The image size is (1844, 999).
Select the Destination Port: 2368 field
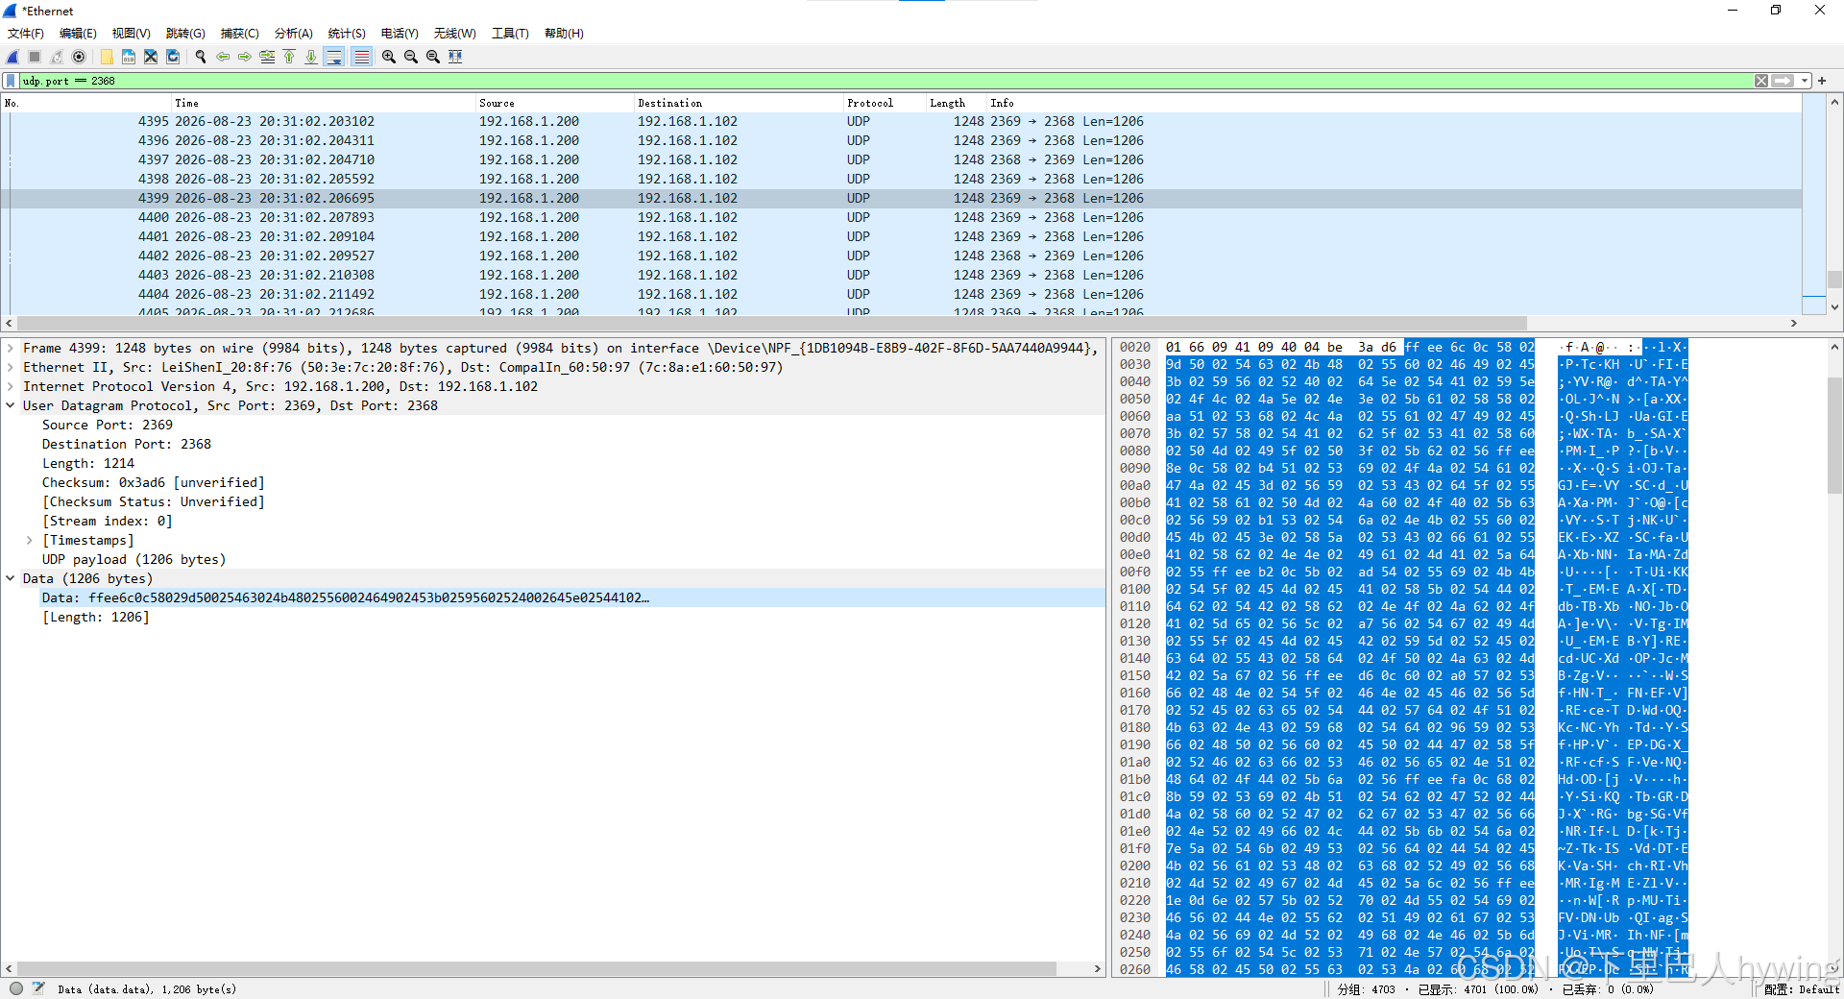[127, 444]
